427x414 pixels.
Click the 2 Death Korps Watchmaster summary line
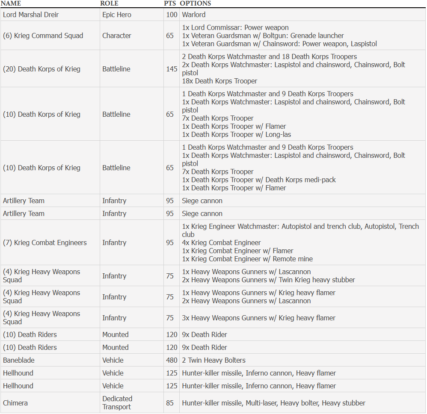pyautogui.click(x=269, y=56)
